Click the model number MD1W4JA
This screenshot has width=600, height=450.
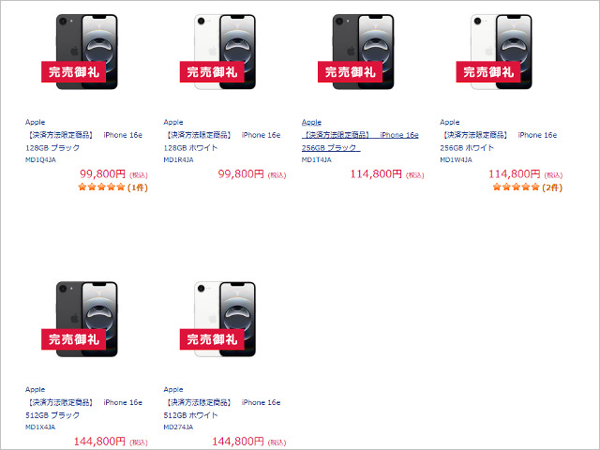coord(456,159)
